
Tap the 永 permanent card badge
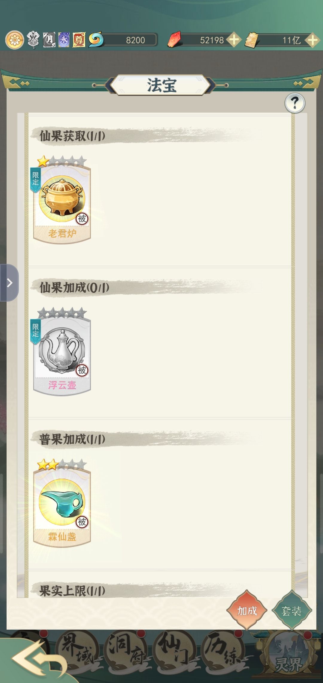64,40
